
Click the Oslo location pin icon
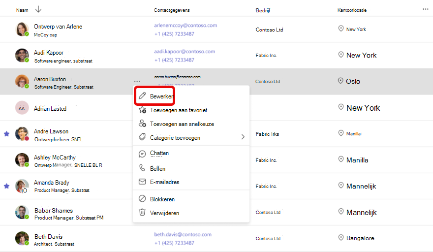pos(340,81)
